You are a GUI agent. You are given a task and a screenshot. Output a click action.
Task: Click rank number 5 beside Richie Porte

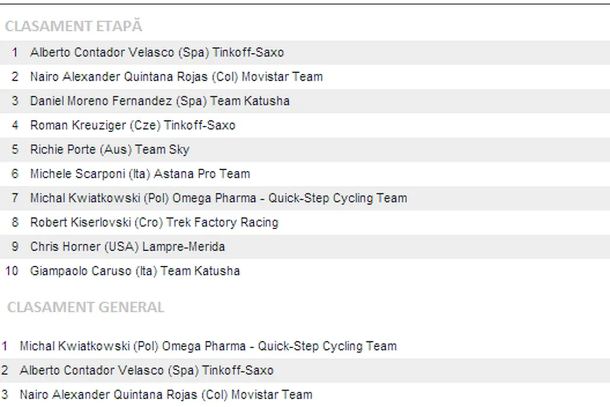(15, 150)
